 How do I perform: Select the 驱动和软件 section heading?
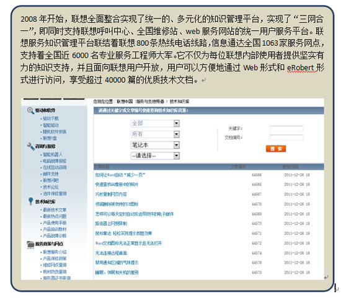[45, 110]
